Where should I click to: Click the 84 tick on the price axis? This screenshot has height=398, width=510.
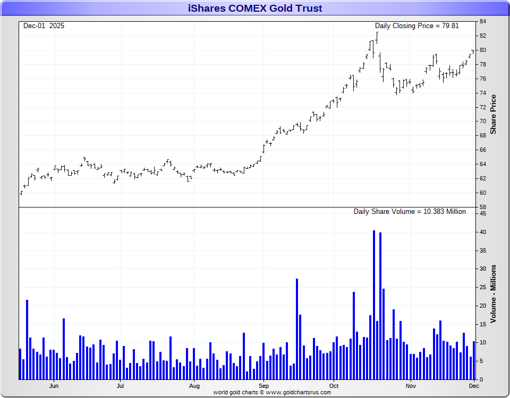[483, 21]
